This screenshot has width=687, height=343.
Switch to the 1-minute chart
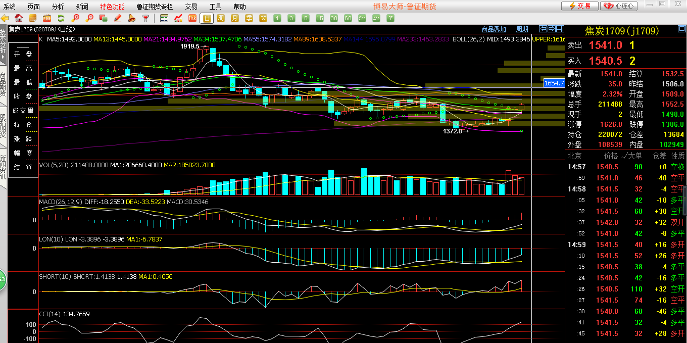(x=277, y=18)
